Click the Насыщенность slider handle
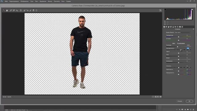Viewport: 197px width, 111px height. pyautogui.click(x=179, y=74)
